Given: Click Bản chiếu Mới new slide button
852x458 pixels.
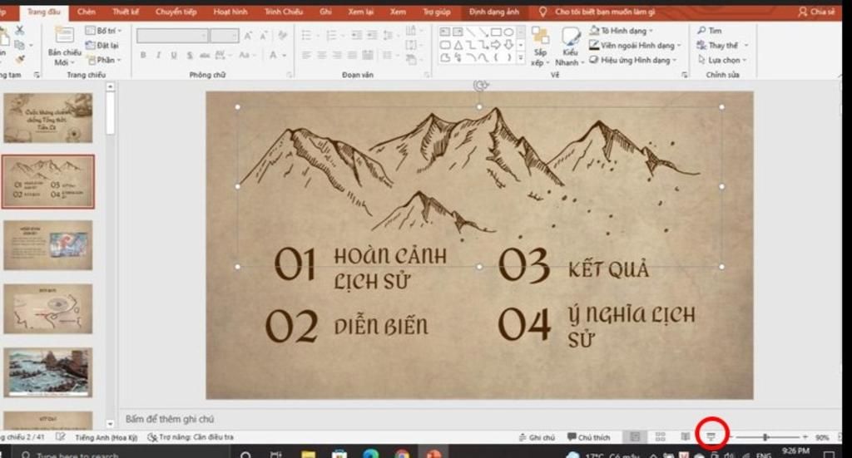Looking at the screenshot, I should [x=64, y=46].
